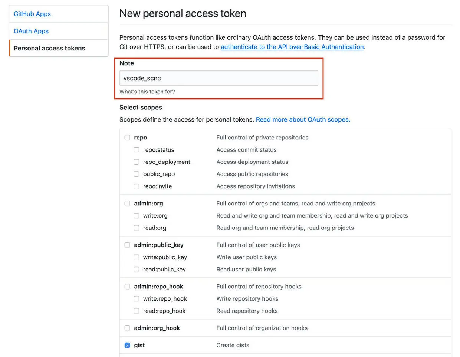The image size is (460, 357).
Task: Enable the admin:repo_hook scope
Action: coord(127,287)
